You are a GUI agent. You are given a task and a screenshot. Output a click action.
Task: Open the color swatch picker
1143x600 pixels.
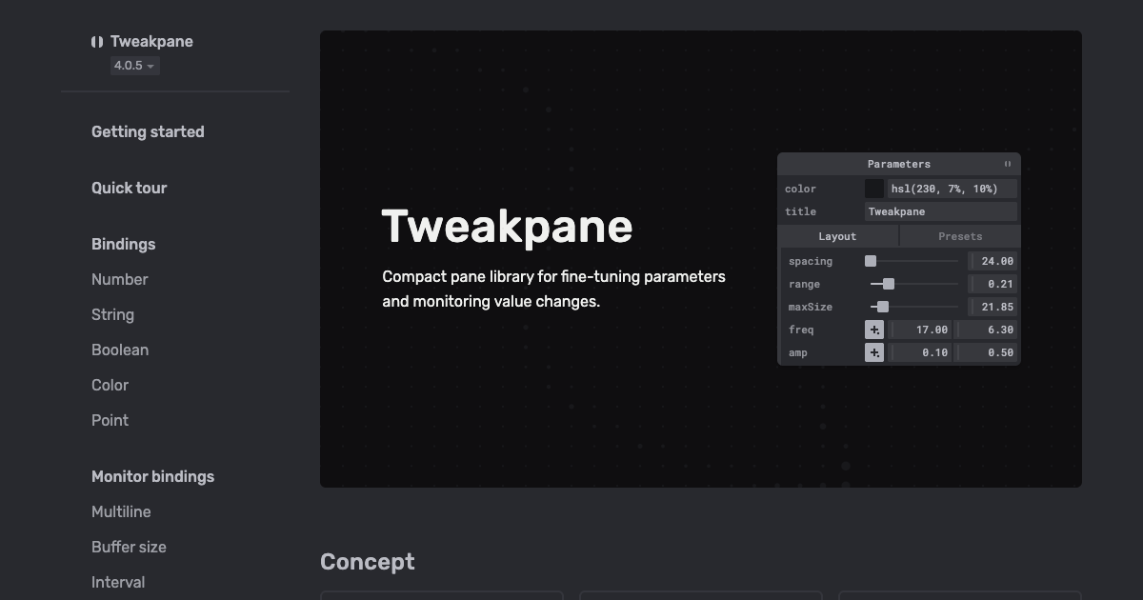click(x=874, y=189)
